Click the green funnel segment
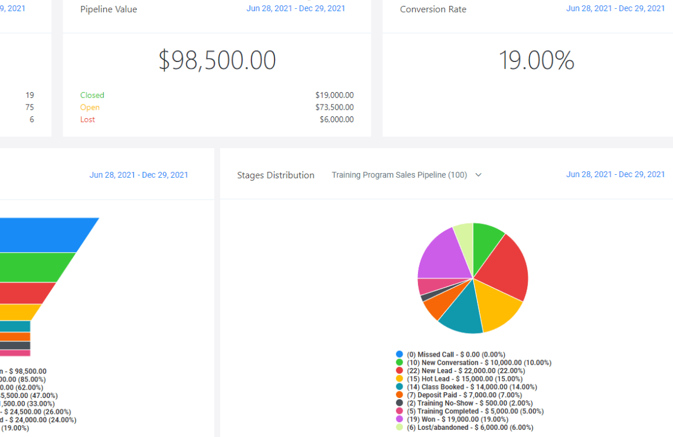This screenshot has width=673, height=437. pos(32,268)
